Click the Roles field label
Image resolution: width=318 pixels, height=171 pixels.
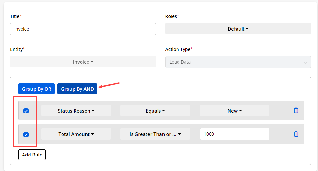pos(172,16)
